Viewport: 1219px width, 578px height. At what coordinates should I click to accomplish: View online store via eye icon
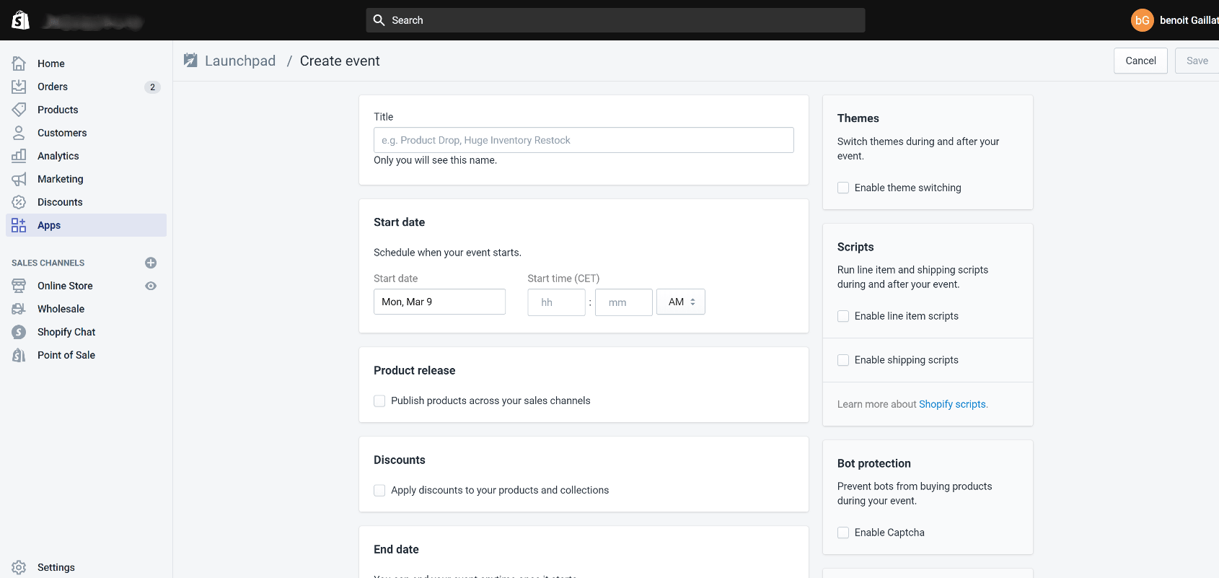click(x=151, y=286)
